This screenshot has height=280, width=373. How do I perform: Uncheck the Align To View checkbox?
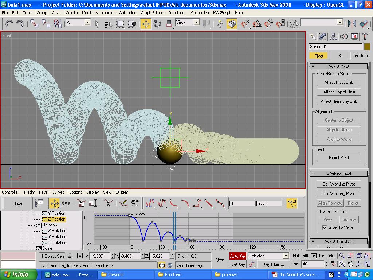pyautogui.click(x=325, y=228)
